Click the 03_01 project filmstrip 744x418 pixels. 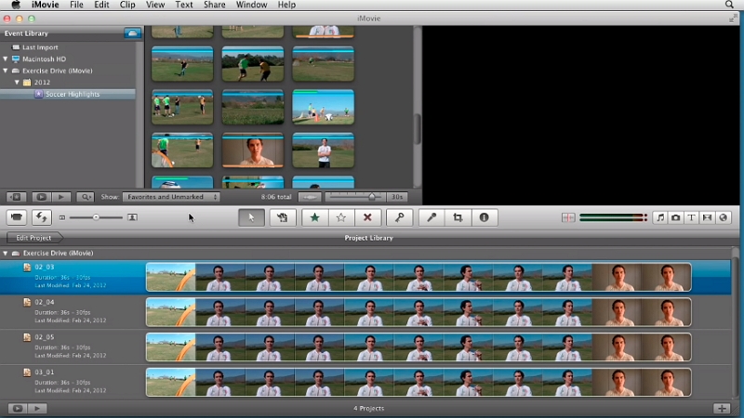tap(418, 382)
